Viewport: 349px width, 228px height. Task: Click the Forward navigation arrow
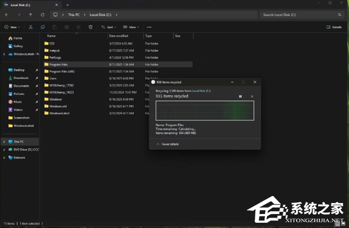[19, 15]
